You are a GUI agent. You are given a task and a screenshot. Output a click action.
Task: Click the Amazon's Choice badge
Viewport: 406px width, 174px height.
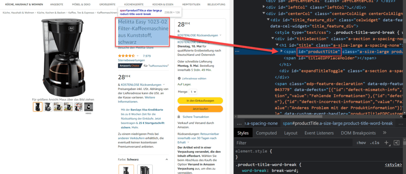129,66
